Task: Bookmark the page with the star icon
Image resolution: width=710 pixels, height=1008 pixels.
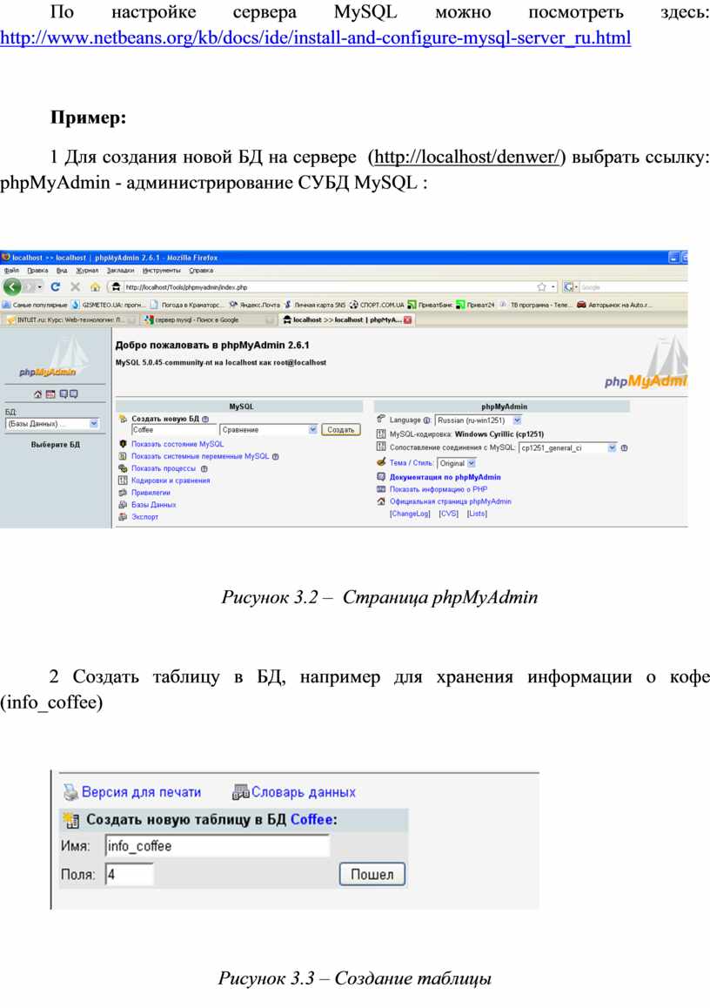Action: (541, 286)
